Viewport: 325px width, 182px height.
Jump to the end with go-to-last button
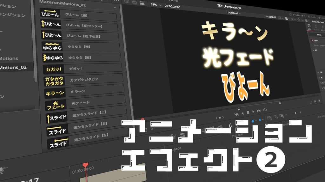click(x=259, y=111)
